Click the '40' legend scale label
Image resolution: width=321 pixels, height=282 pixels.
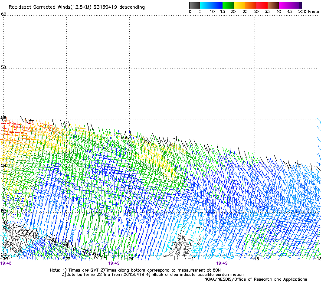[278, 12]
